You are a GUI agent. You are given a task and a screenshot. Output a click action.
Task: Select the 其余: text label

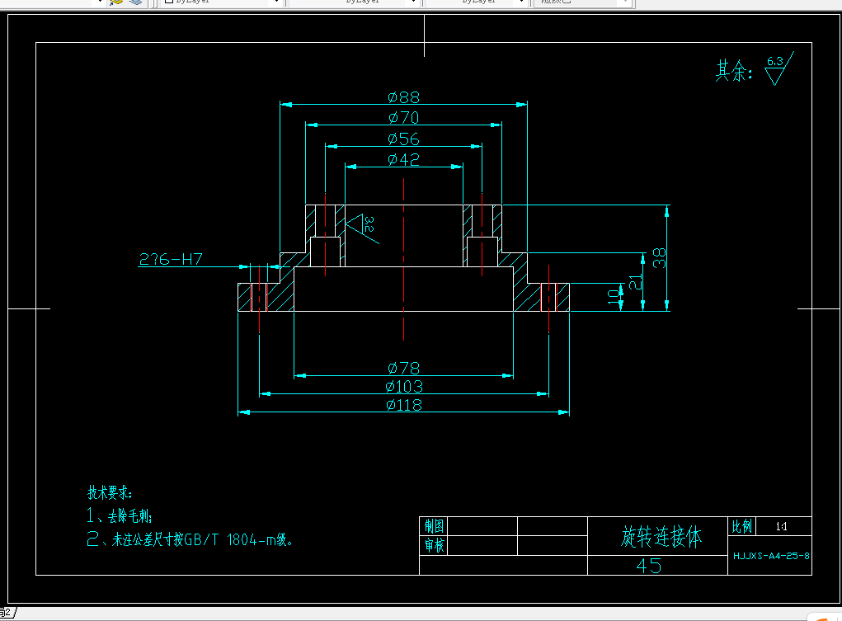pos(733,71)
